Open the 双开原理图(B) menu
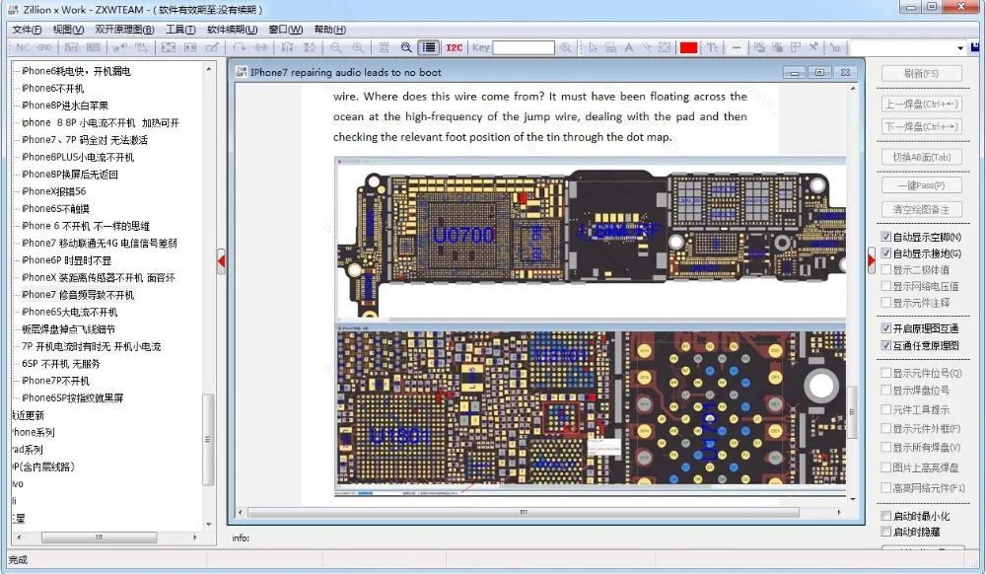Screen dimensions: 986x574 [x=124, y=30]
